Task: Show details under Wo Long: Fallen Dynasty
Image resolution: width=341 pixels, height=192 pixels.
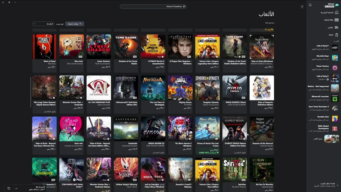Action: coord(50,111)
